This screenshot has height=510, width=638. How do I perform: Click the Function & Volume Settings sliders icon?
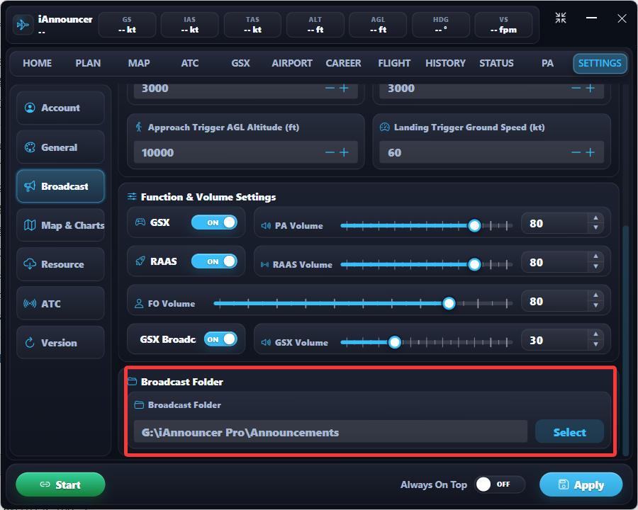point(132,197)
